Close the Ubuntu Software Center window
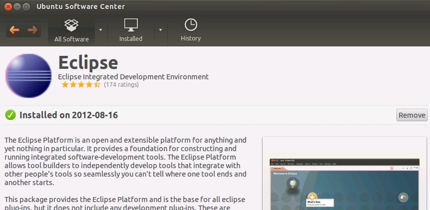Screen dimensions: 430x210 click(8, 6)
